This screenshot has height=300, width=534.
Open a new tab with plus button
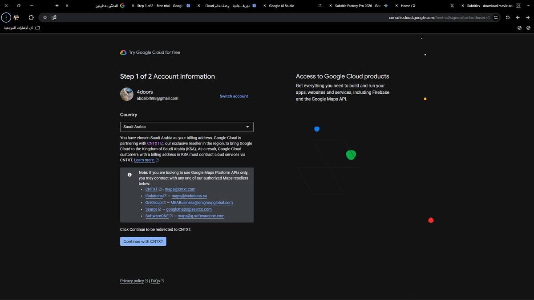57,6
